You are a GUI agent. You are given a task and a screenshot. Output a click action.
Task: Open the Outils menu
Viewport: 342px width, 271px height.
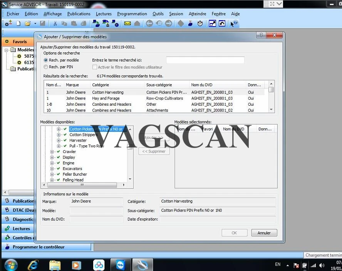point(158,14)
